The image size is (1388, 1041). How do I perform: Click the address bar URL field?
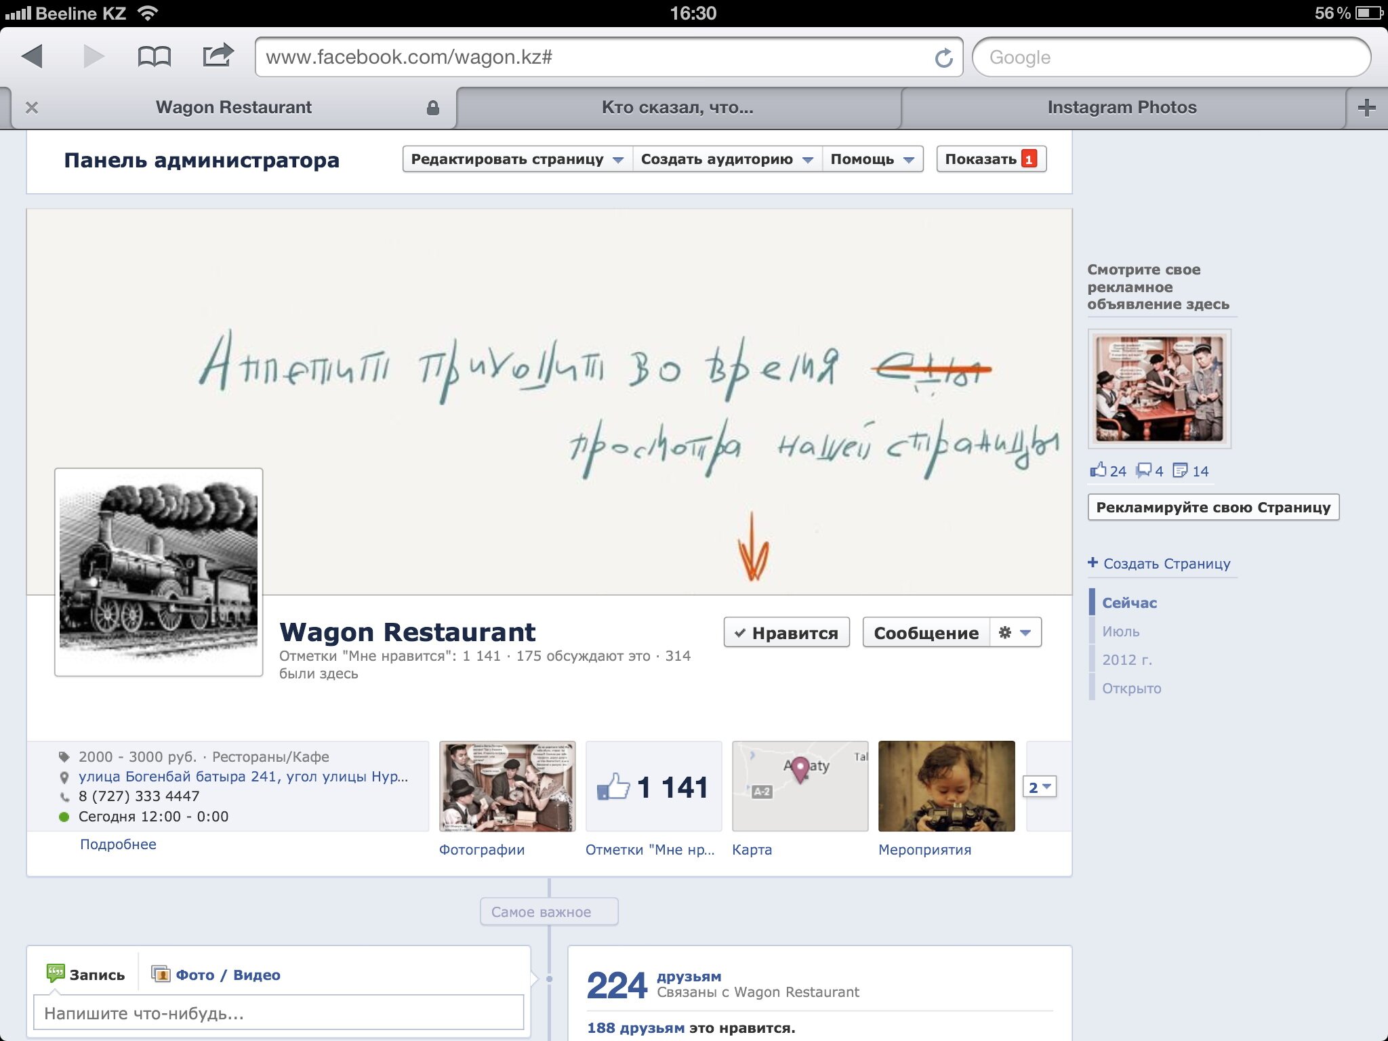(x=609, y=57)
